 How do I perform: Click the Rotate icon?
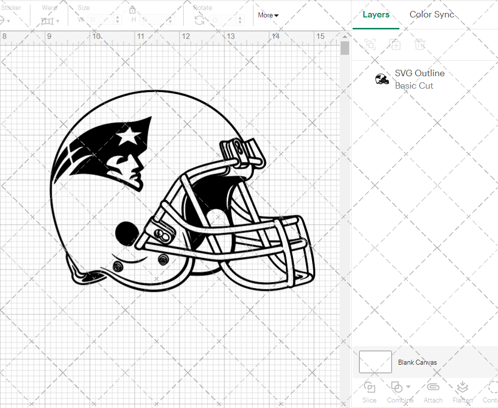tap(200, 20)
